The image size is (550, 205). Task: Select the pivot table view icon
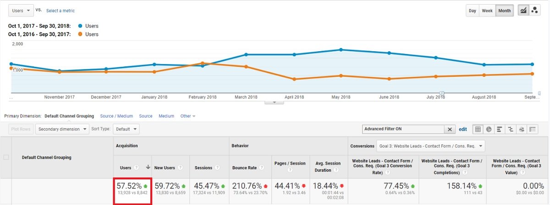point(533,129)
